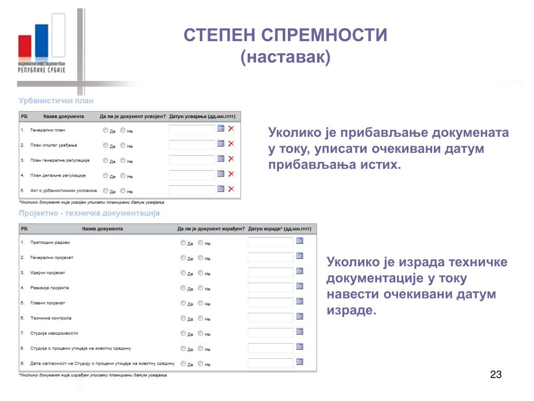Select Не for Ревизија пројекта
This screenshot has width=534, height=401.
pyautogui.click(x=201, y=288)
